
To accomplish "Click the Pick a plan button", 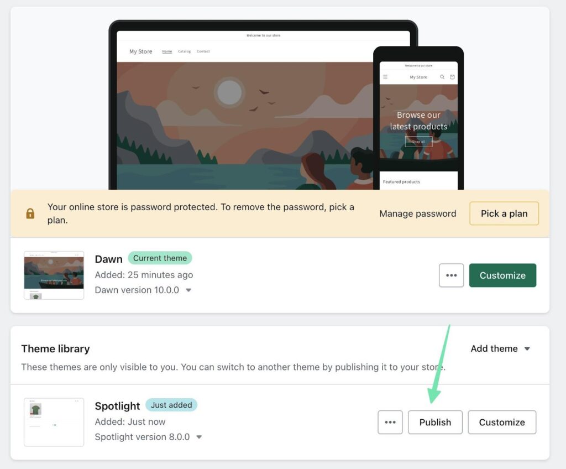I will point(504,213).
